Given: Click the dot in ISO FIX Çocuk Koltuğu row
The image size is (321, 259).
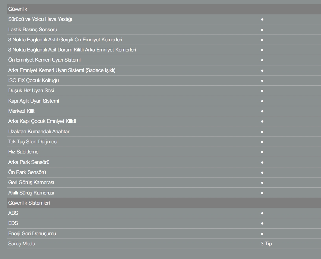Looking at the screenshot, I should 262,81.
